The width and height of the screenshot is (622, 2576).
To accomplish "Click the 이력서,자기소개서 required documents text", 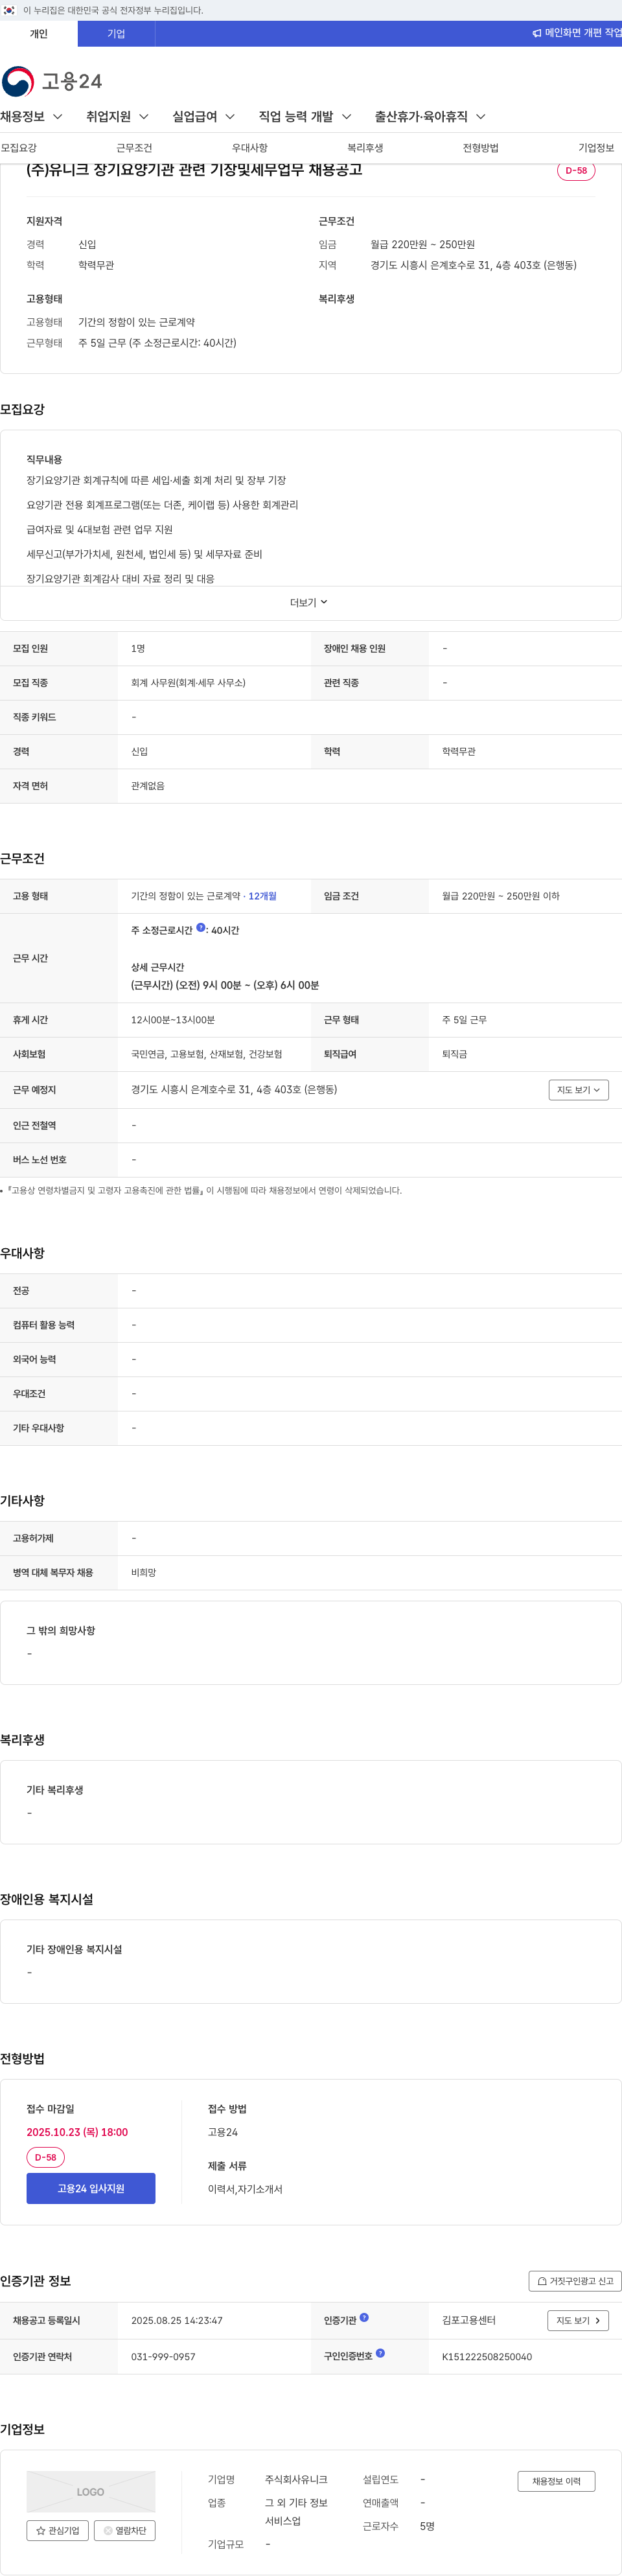I will click(245, 2189).
